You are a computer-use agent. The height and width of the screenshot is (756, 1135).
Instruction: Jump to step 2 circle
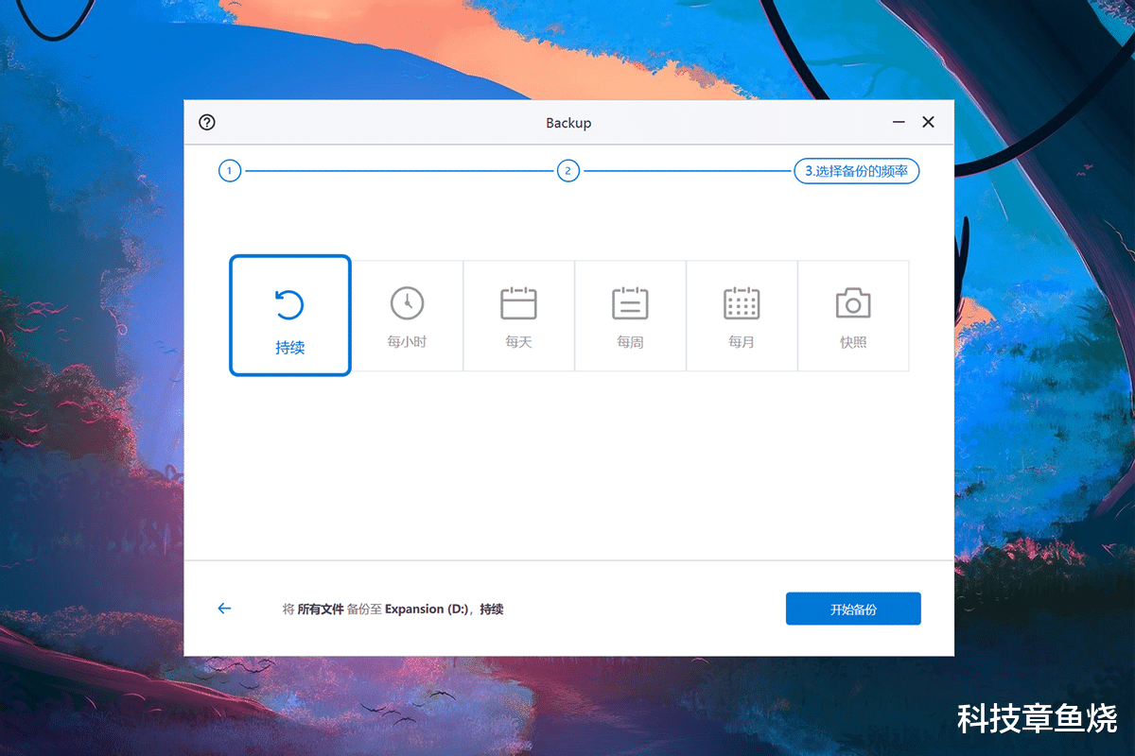[x=567, y=171]
